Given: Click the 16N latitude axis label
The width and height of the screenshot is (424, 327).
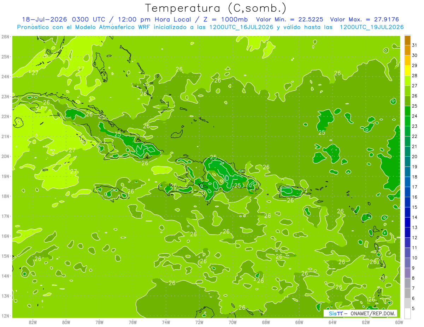Looking at the screenshot, I should 5,236.
